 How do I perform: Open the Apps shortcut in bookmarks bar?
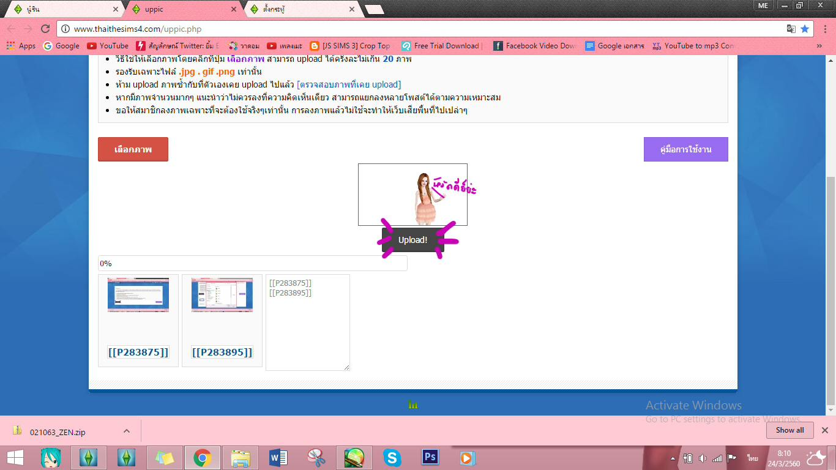[x=21, y=46]
